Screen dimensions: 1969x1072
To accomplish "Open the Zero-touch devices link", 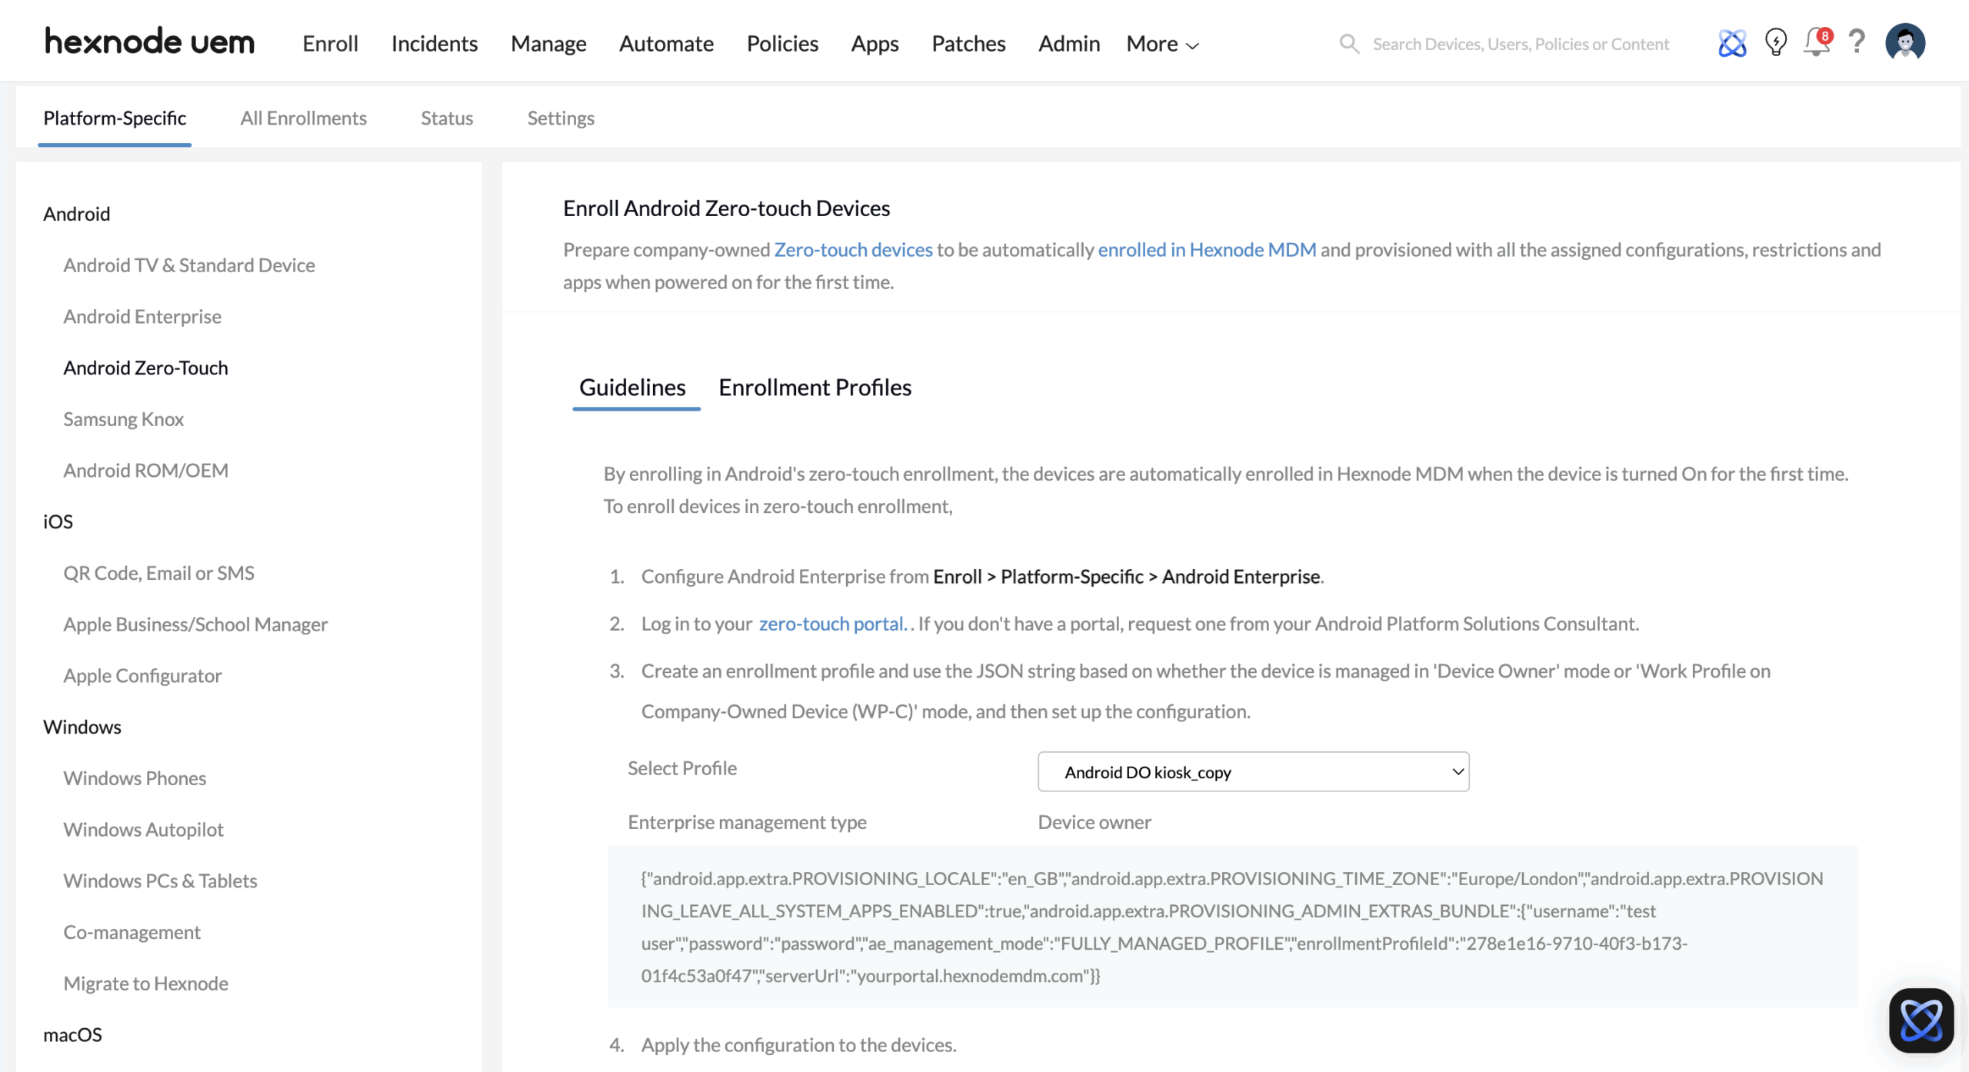I will [853, 250].
